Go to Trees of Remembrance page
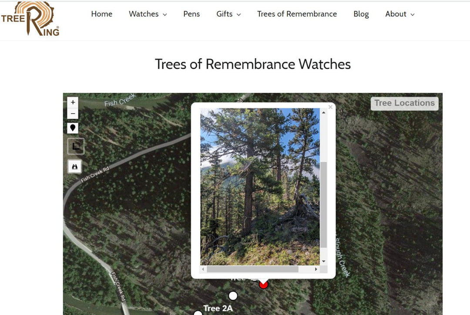The width and height of the screenshot is (470, 315). coord(297,14)
